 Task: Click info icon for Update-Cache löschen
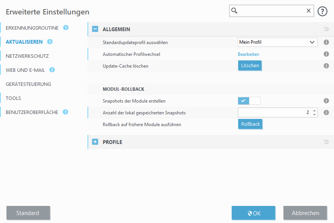(326, 66)
